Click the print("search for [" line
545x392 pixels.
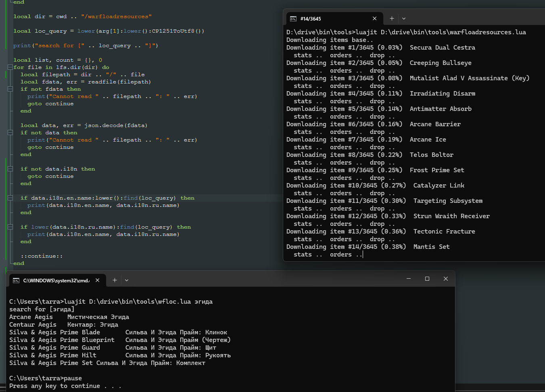pos(86,46)
